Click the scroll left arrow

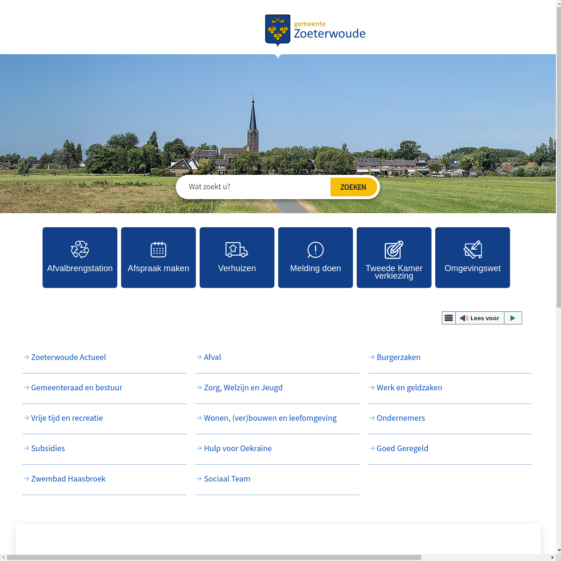[3, 557]
